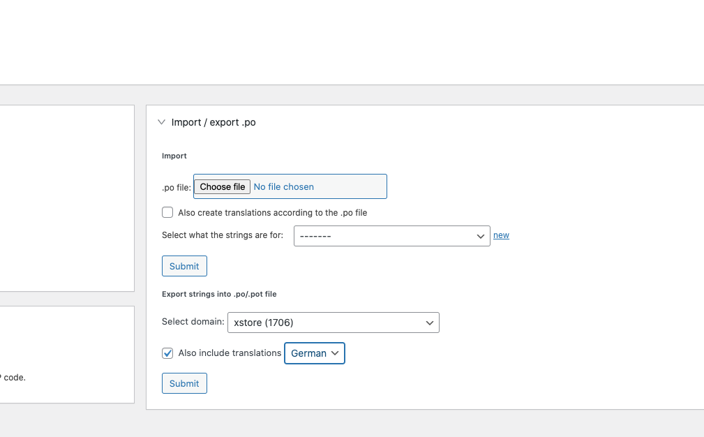Click the 'Select what the strings are for:' label
Viewport: 704px width, 437px height.
coord(223,235)
